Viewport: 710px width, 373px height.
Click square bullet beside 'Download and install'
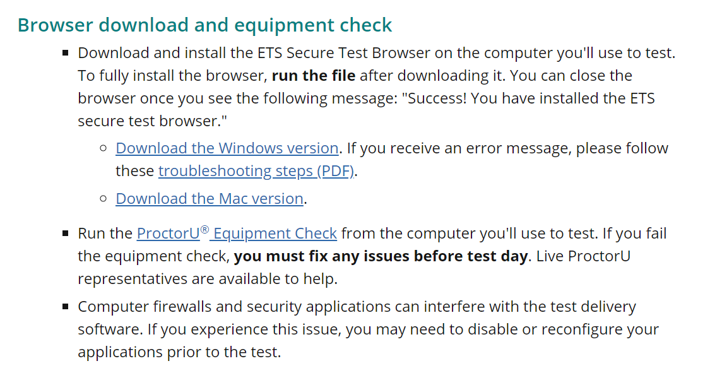pos(66,53)
